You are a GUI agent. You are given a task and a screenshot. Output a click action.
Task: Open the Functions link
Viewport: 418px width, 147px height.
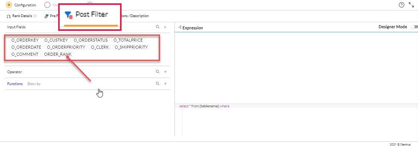coord(15,84)
